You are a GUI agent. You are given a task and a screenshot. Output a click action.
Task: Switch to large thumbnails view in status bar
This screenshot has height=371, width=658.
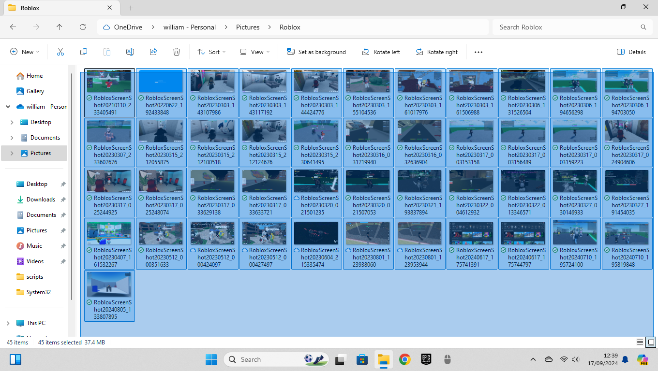coord(651,342)
